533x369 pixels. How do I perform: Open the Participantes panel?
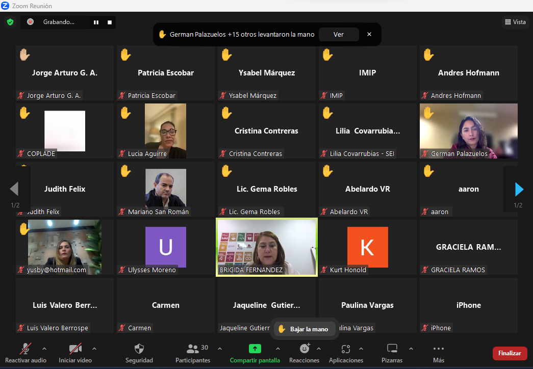tap(193, 349)
